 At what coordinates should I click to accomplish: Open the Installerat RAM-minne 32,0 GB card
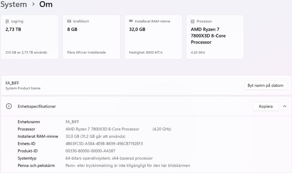153,37
